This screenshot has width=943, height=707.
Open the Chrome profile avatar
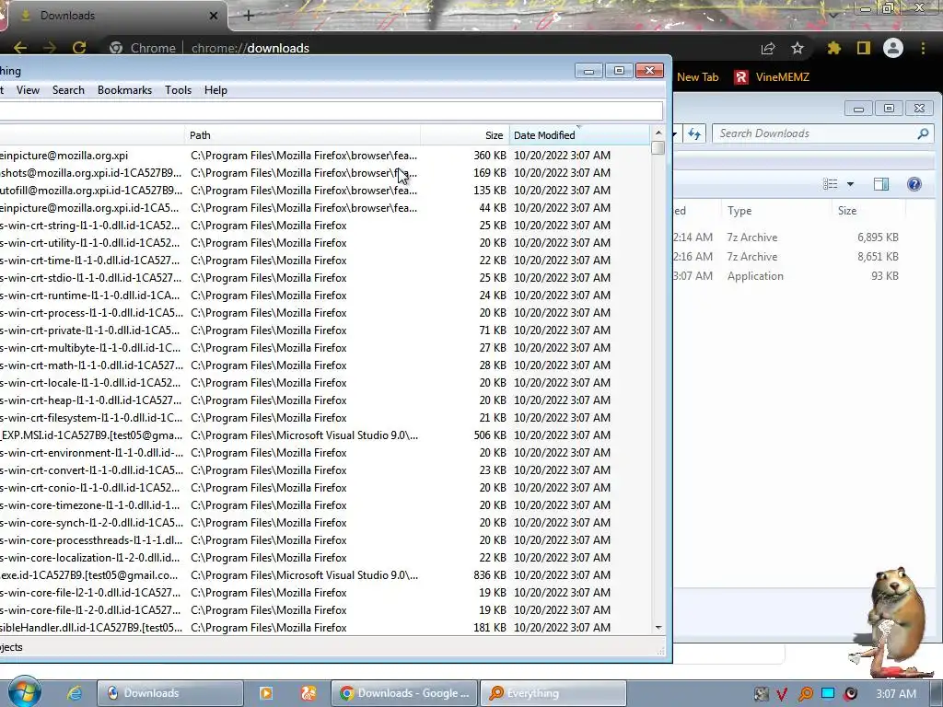tap(893, 48)
